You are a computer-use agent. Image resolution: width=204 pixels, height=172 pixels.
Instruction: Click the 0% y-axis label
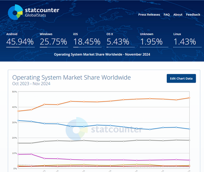15,169
